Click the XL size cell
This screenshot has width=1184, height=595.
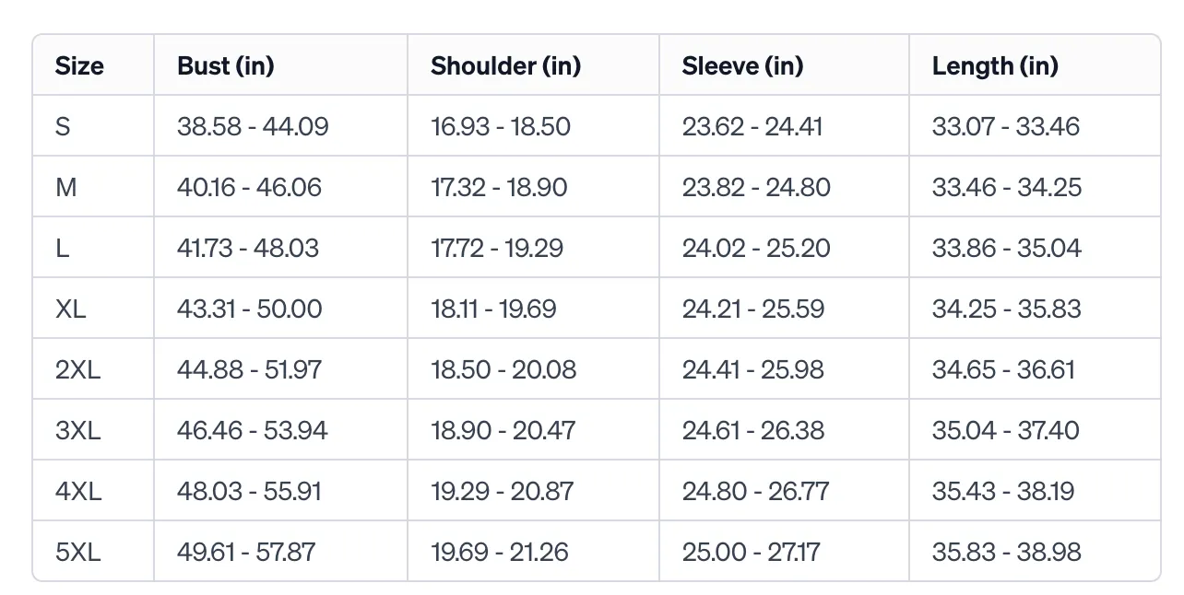tap(70, 309)
